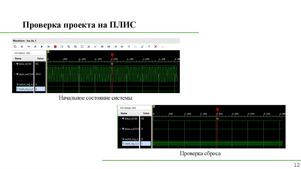Click the red trigger marker in upper waveform
This screenshot has height=169, width=301.
click(x=112, y=54)
